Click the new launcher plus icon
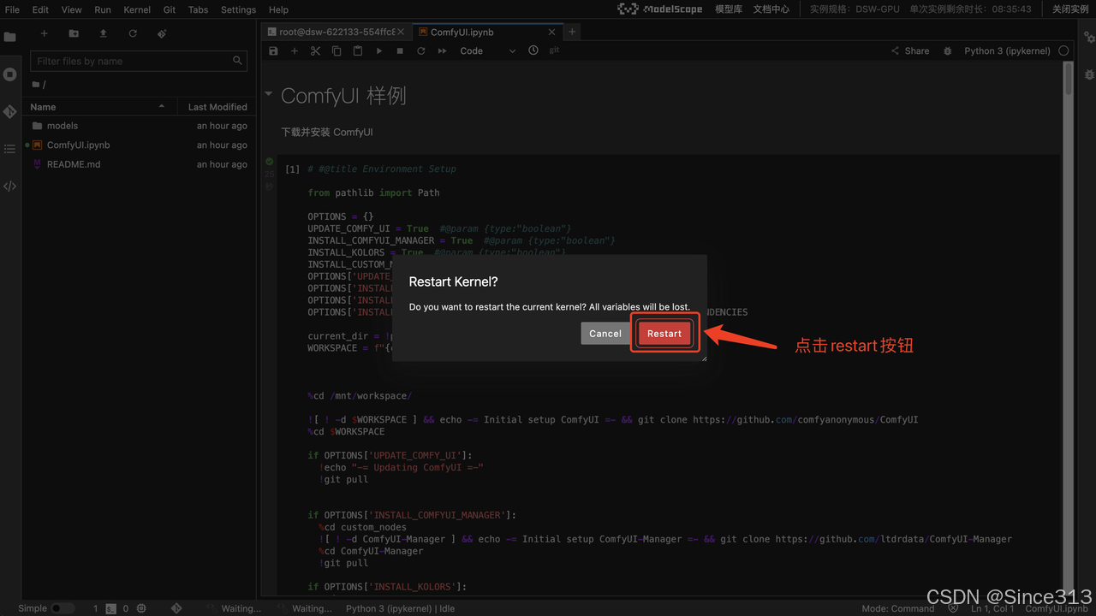 click(45, 33)
